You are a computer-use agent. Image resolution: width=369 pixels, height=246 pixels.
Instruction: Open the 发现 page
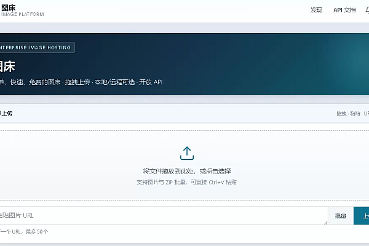click(x=316, y=10)
